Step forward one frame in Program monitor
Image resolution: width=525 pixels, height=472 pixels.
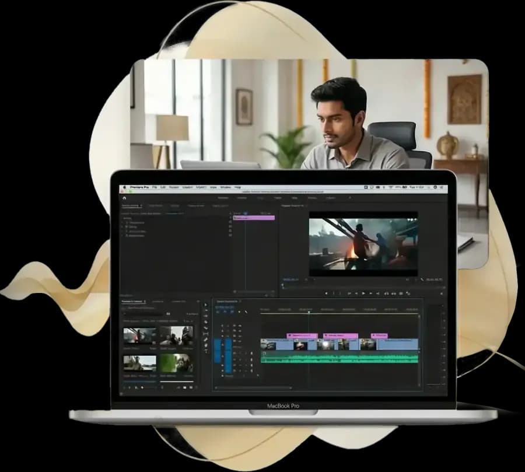(370, 293)
